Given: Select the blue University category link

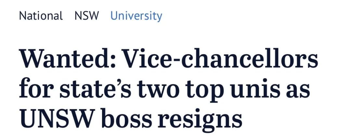Looking at the screenshot, I should coord(136,16).
